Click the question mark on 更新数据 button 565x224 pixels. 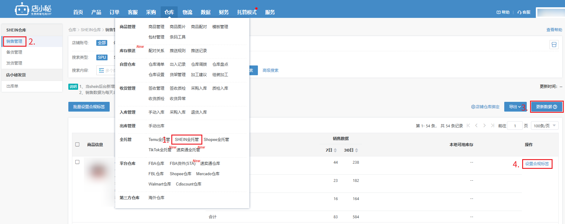[555, 107]
